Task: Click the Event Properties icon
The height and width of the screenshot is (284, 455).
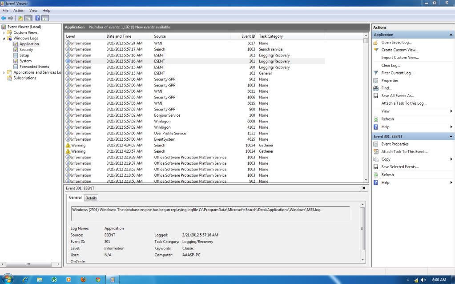Action: point(376,144)
